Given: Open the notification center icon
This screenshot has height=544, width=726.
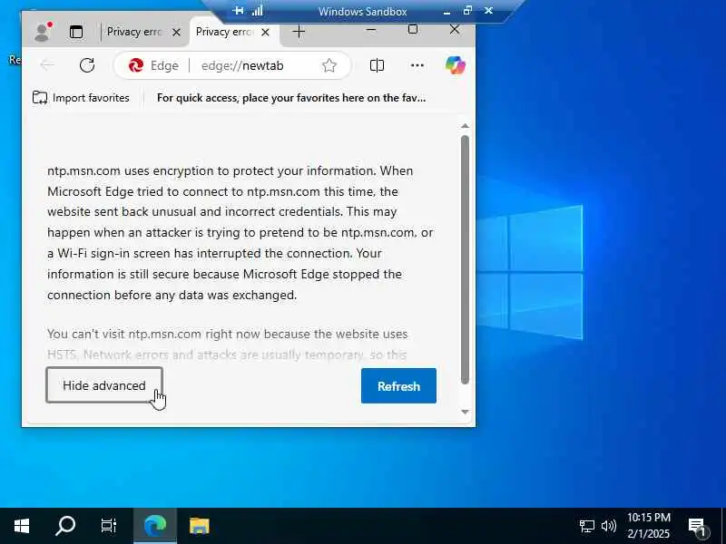Looking at the screenshot, I should click(697, 526).
